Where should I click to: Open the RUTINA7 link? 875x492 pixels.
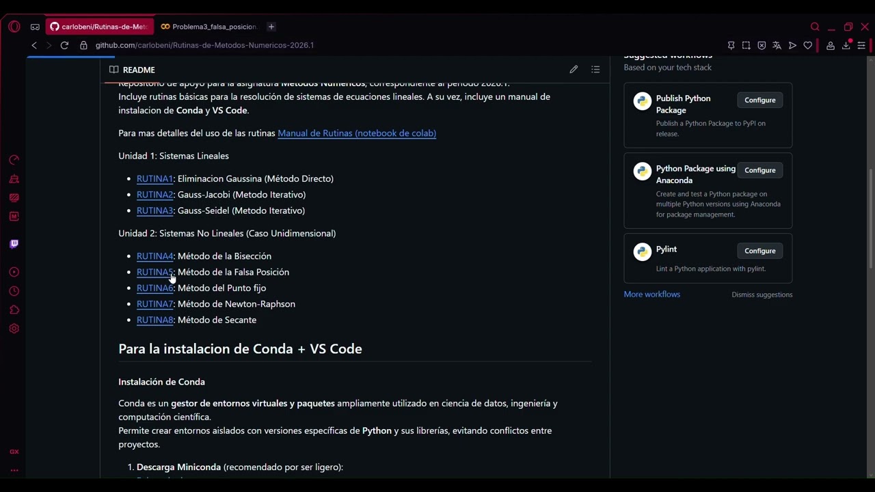click(155, 304)
